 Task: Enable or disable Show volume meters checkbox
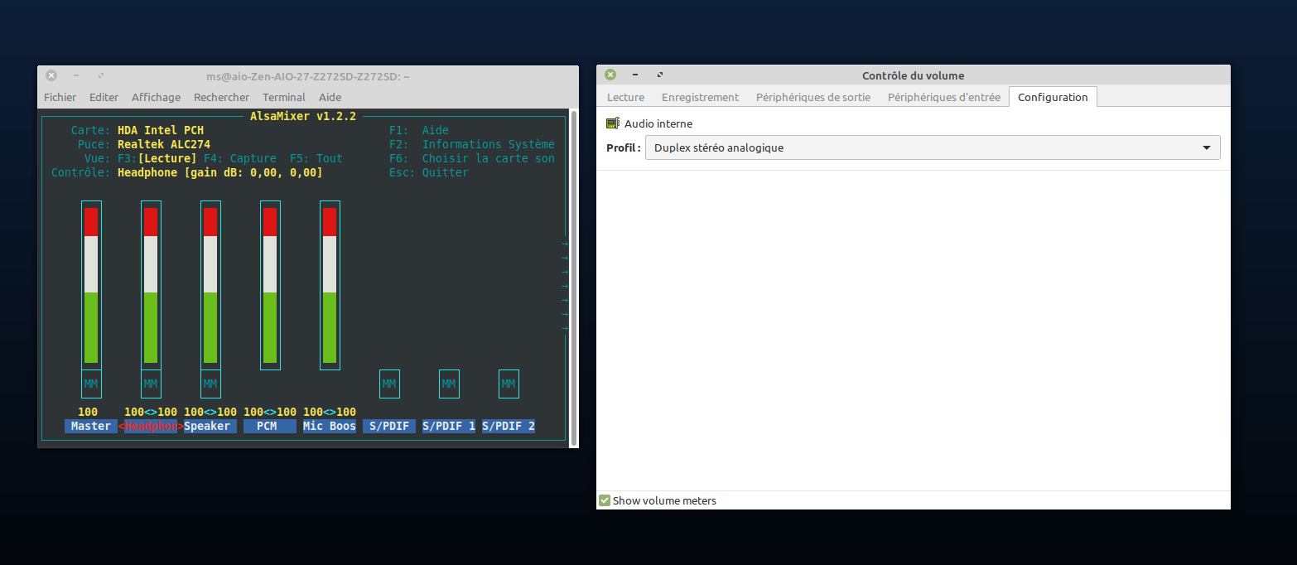605,500
